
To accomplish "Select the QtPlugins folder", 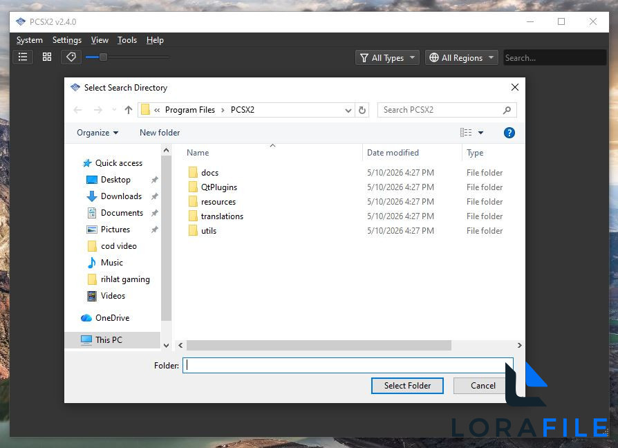I will pyautogui.click(x=218, y=187).
